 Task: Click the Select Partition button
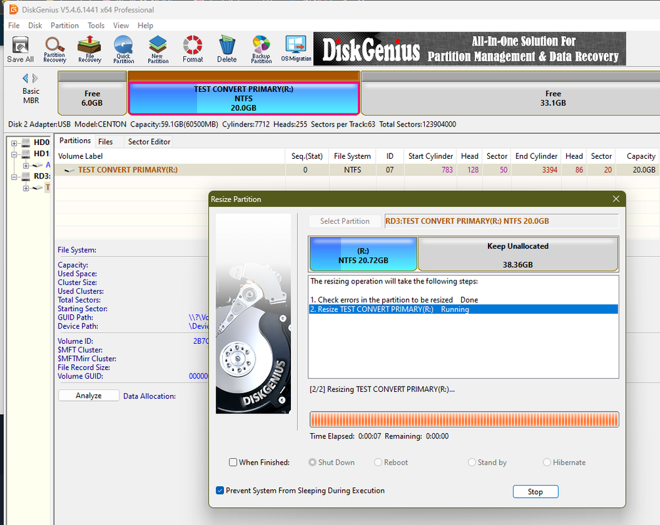345,221
